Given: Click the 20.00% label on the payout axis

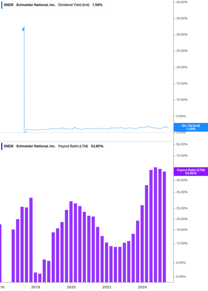Looking at the screenshot, I should pos(182,219).
